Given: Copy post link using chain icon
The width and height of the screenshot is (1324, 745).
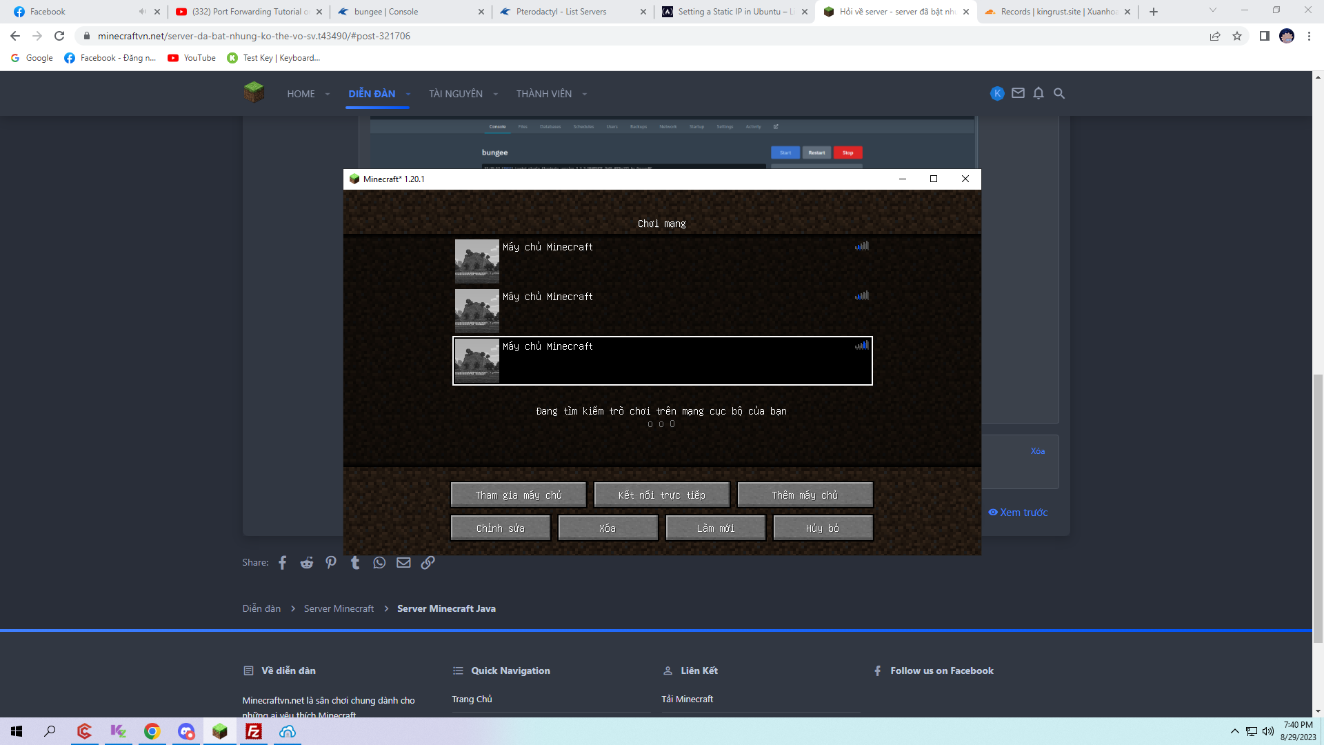Looking at the screenshot, I should [x=428, y=563].
